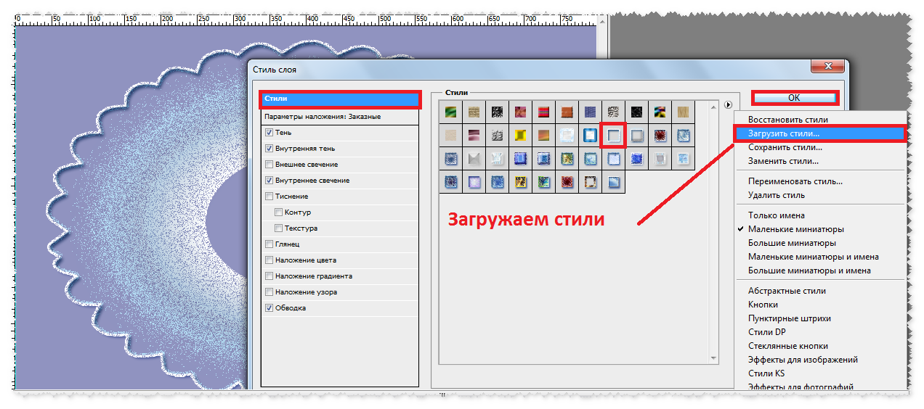Apply the light wood grain style thumbnail
924x409 pixels.
(683, 112)
